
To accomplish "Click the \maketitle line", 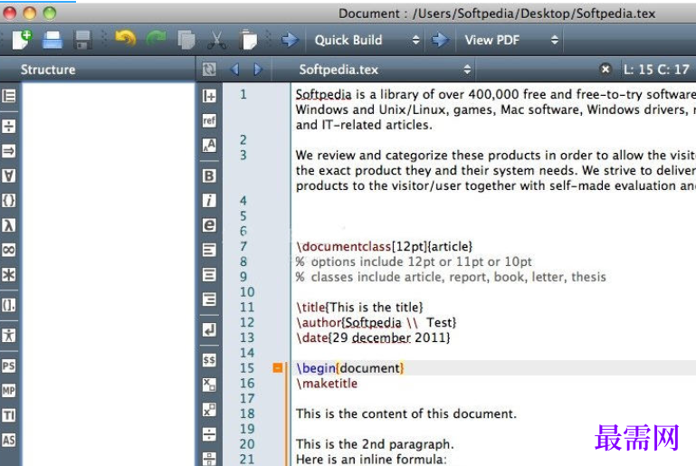I will point(326,384).
